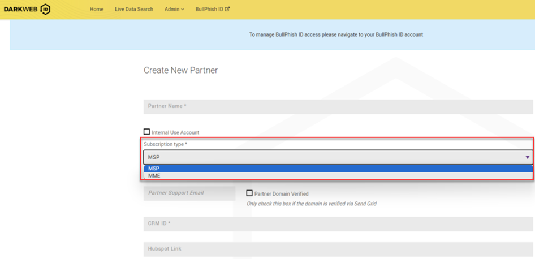Viewport: 535px width, 259px height.
Task: Focus the Partner Support Email field
Action: click(189, 193)
